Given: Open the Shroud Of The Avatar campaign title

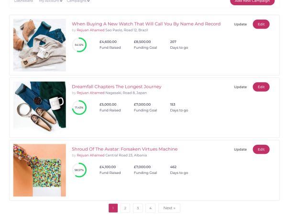Looking at the screenshot, I should [125, 149].
